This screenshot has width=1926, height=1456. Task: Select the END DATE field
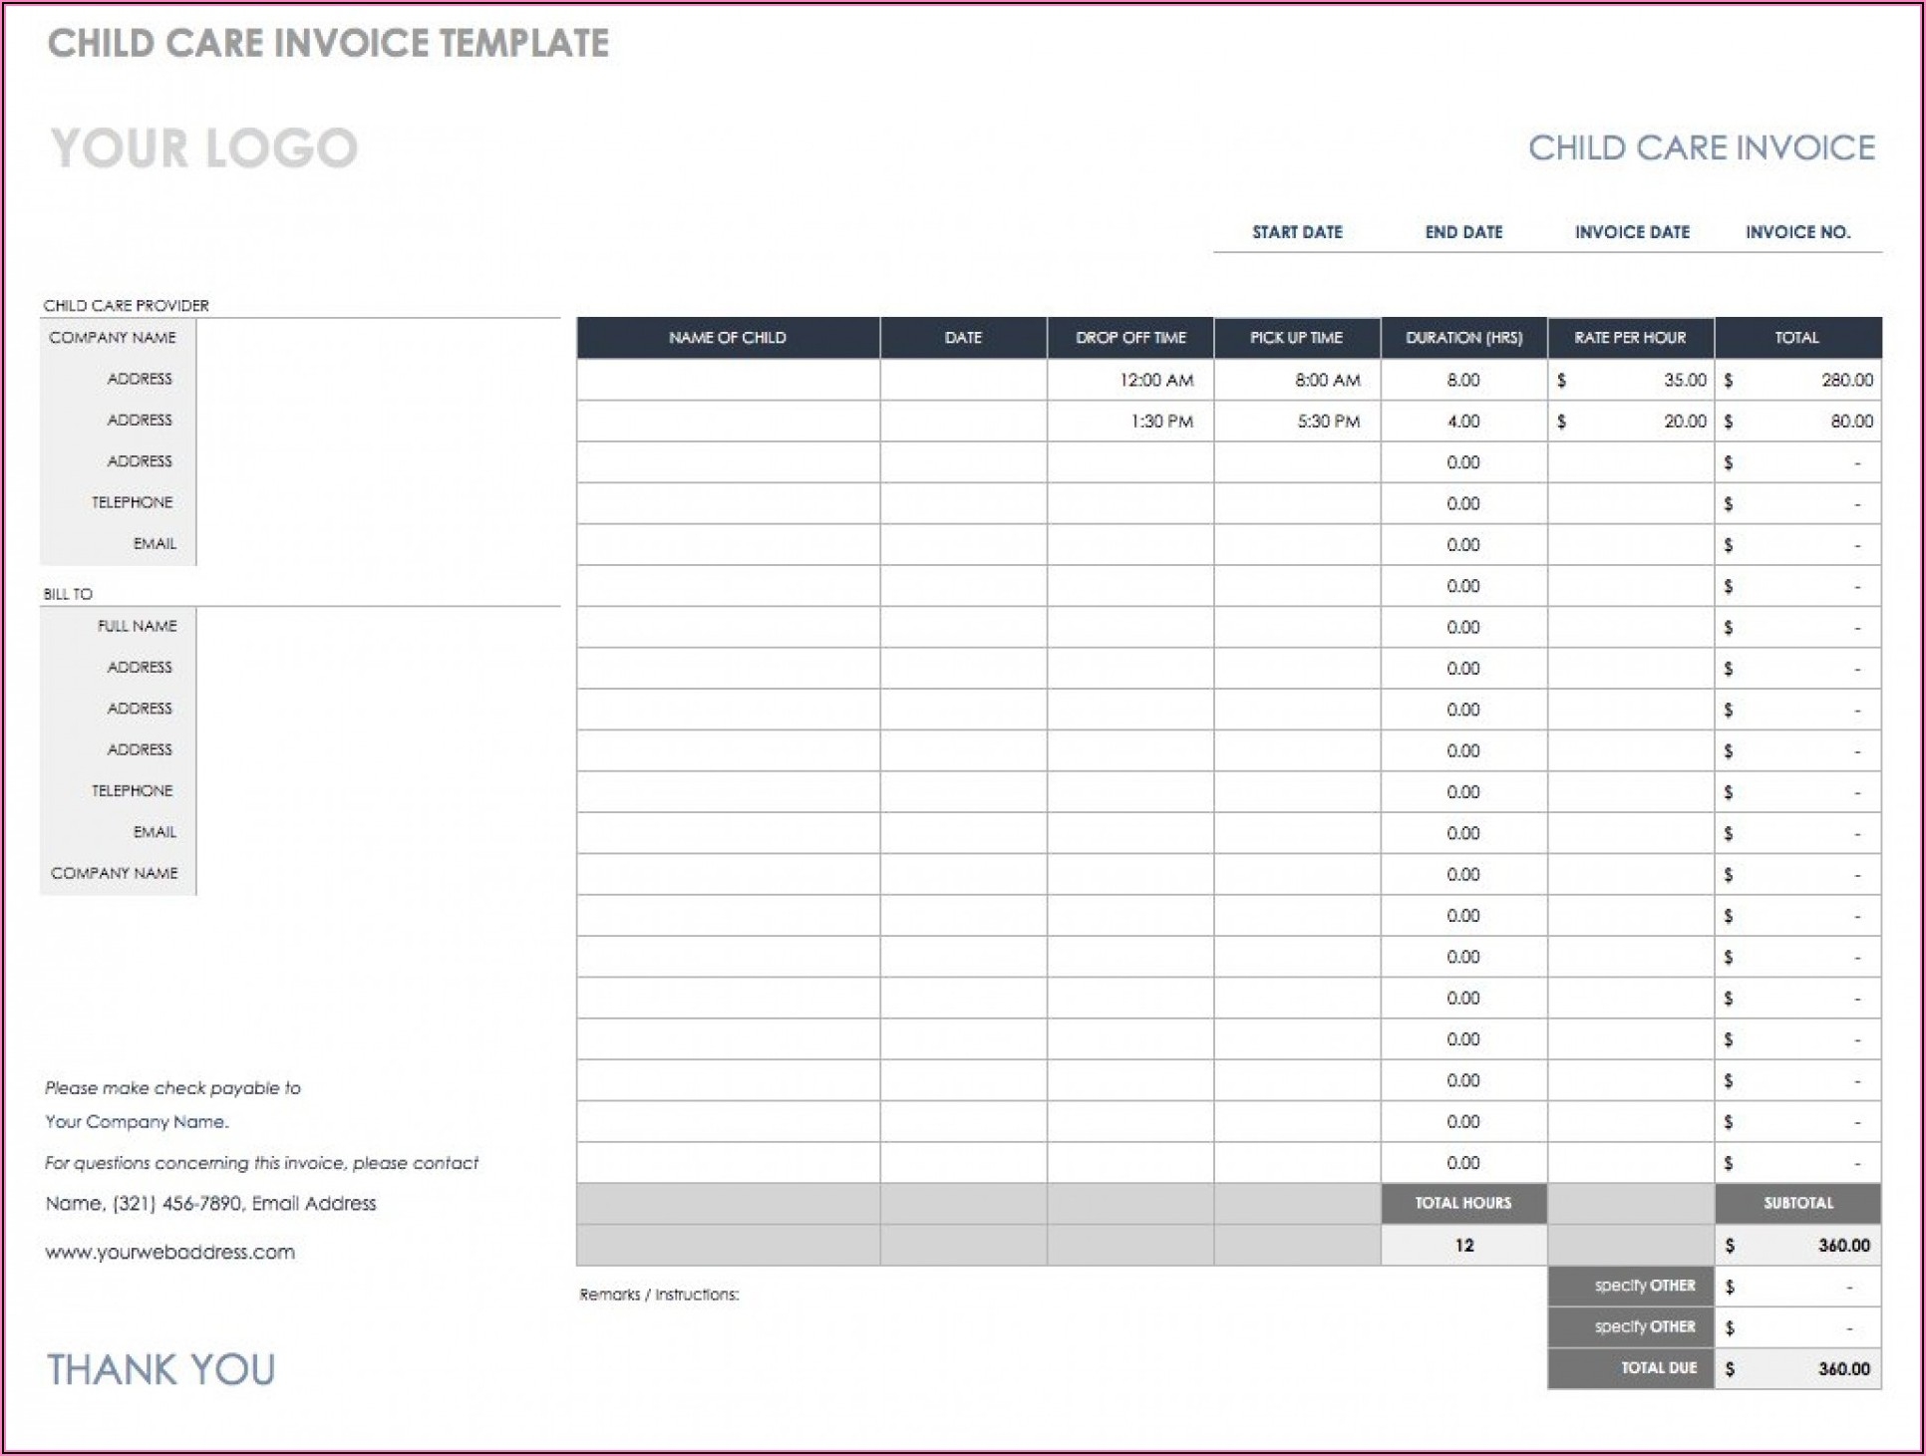pos(1462,232)
